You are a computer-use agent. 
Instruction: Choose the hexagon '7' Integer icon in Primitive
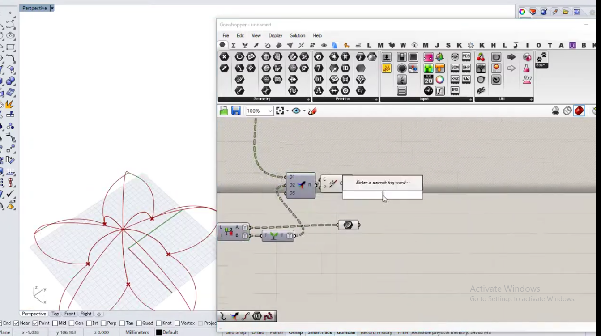coord(319,68)
